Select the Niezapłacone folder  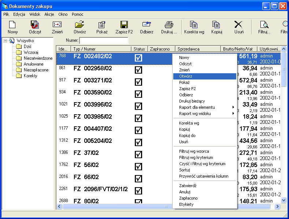pyautogui.click(x=36, y=70)
